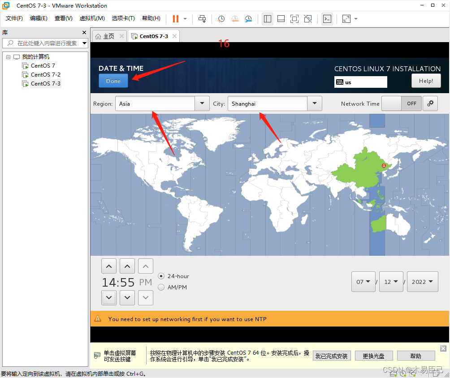Click the 14:55 time display
This screenshot has width=450, height=378.
point(118,283)
